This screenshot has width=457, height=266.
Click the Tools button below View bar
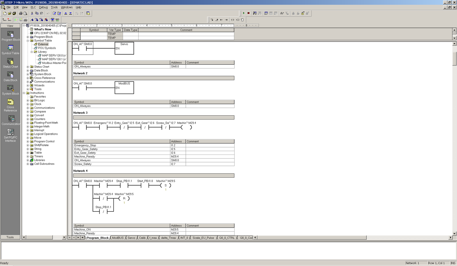click(x=10, y=237)
